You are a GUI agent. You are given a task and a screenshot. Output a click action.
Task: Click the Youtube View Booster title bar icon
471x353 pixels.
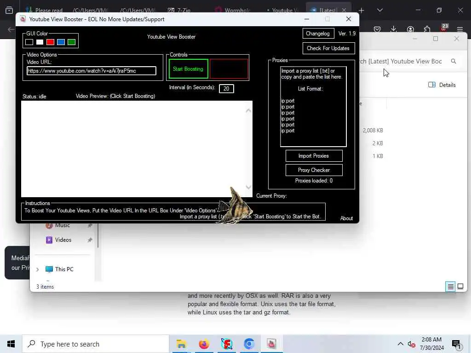[x=23, y=19]
